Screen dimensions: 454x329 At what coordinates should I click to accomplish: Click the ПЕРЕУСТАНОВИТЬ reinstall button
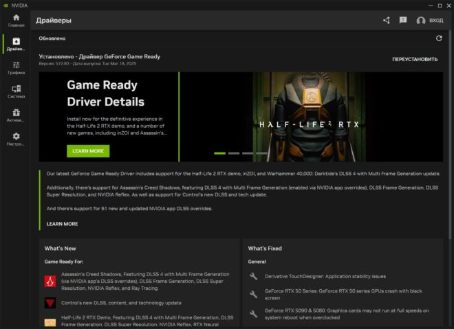coord(415,59)
